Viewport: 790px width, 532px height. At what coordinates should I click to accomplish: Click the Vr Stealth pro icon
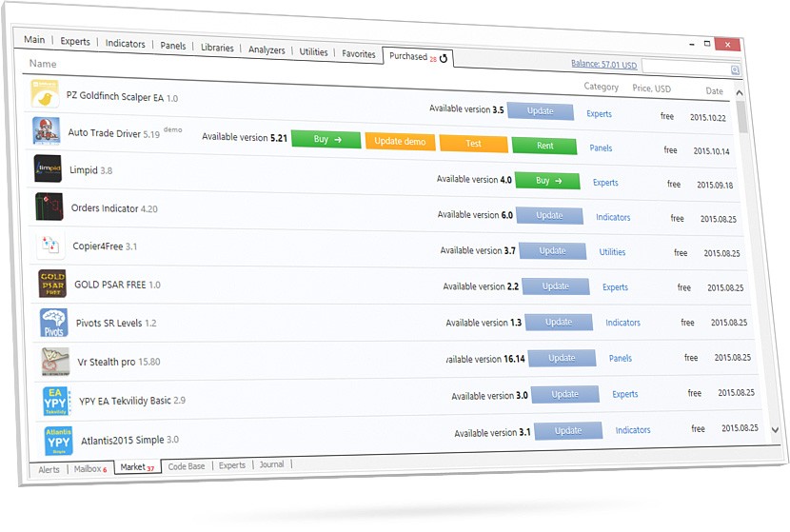coord(56,362)
